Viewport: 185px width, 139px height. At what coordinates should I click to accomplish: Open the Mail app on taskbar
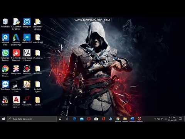[x=82, y=119]
